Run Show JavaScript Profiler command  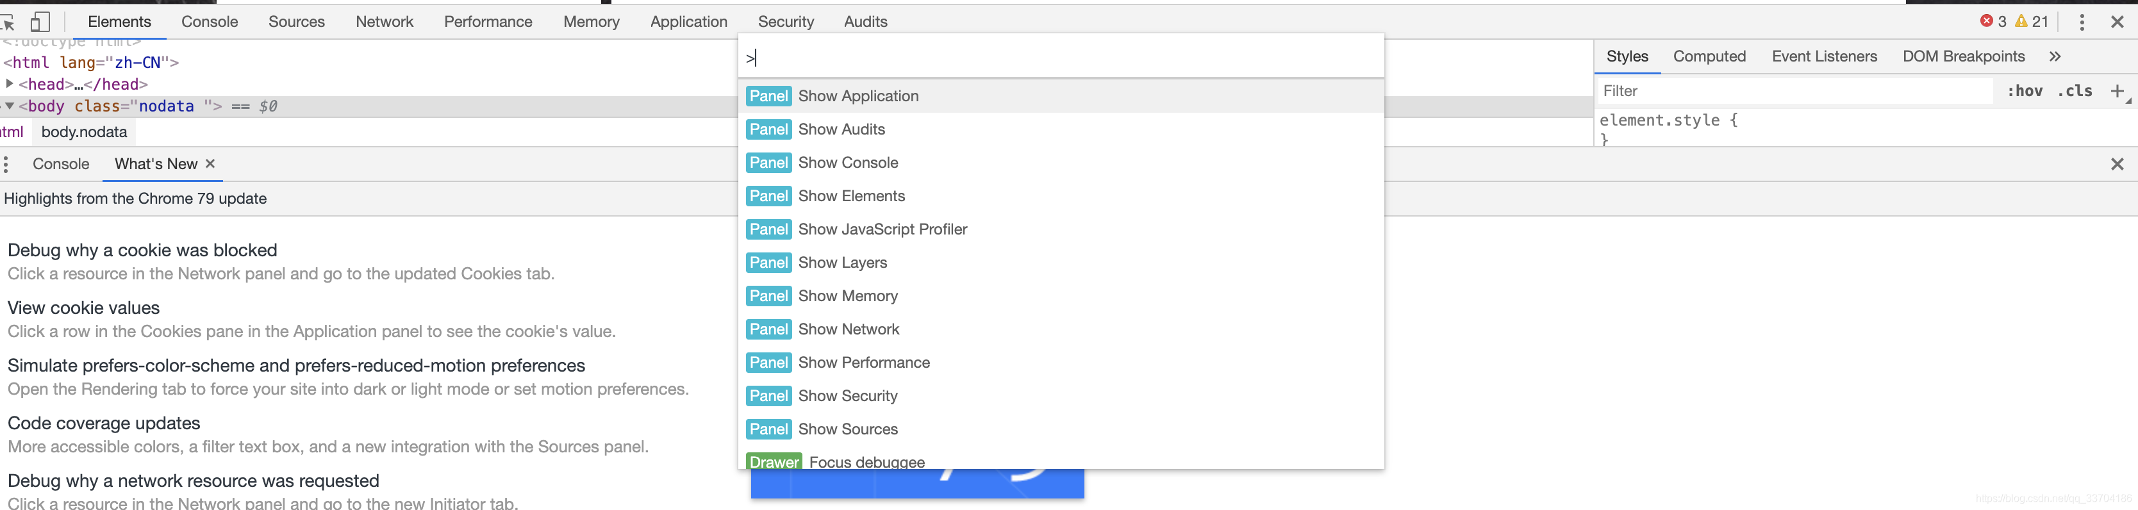click(x=1061, y=229)
